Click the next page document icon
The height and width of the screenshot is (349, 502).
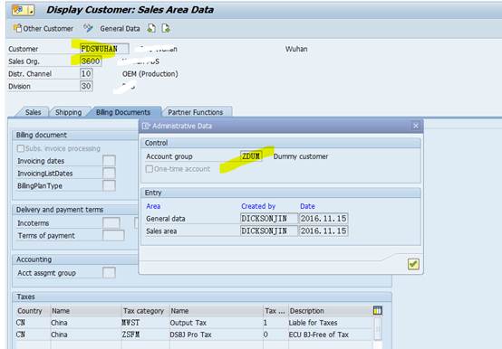coord(166,28)
